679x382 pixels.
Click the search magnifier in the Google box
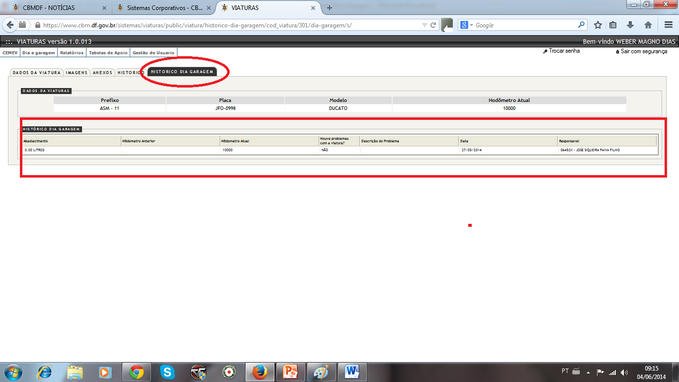(581, 25)
